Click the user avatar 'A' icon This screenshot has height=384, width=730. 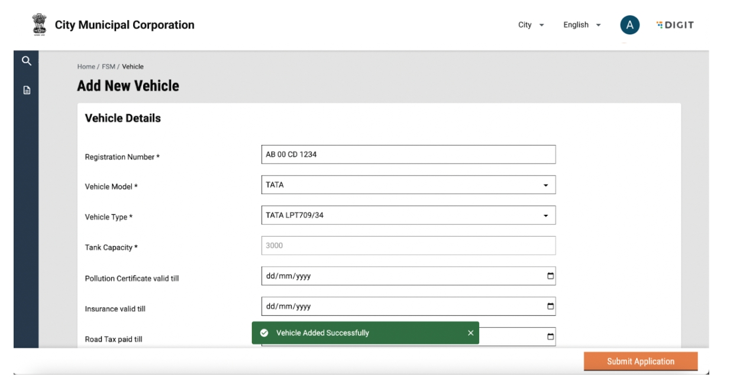(x=629, y=25)
